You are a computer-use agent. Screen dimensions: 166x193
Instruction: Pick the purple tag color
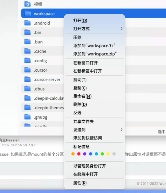[85, 154]
